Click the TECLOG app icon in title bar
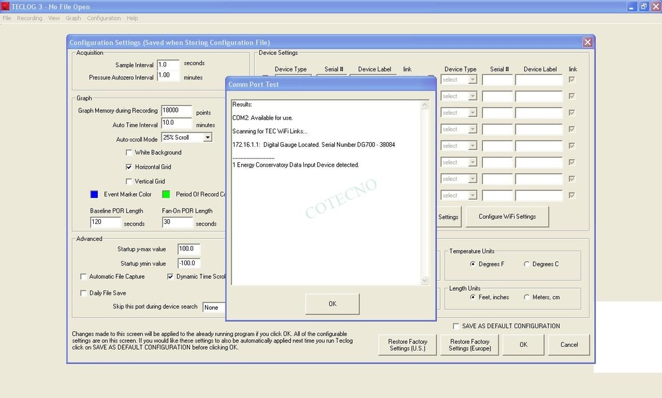 click(5, 6)
